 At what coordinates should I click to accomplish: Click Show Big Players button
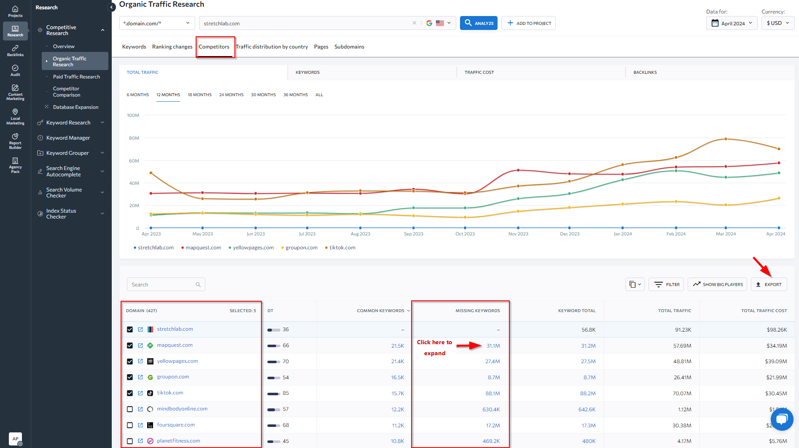717,284
